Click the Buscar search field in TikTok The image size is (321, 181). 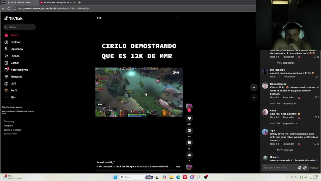pyautogui.click(x=20, y=27)
